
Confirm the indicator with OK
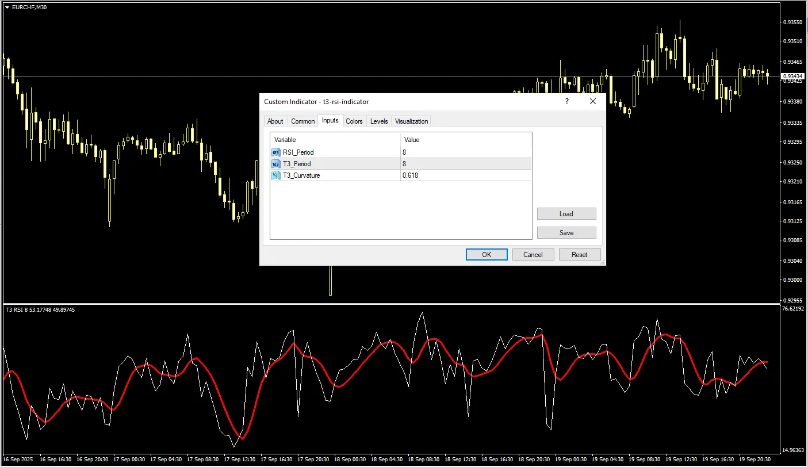[487, 255]
